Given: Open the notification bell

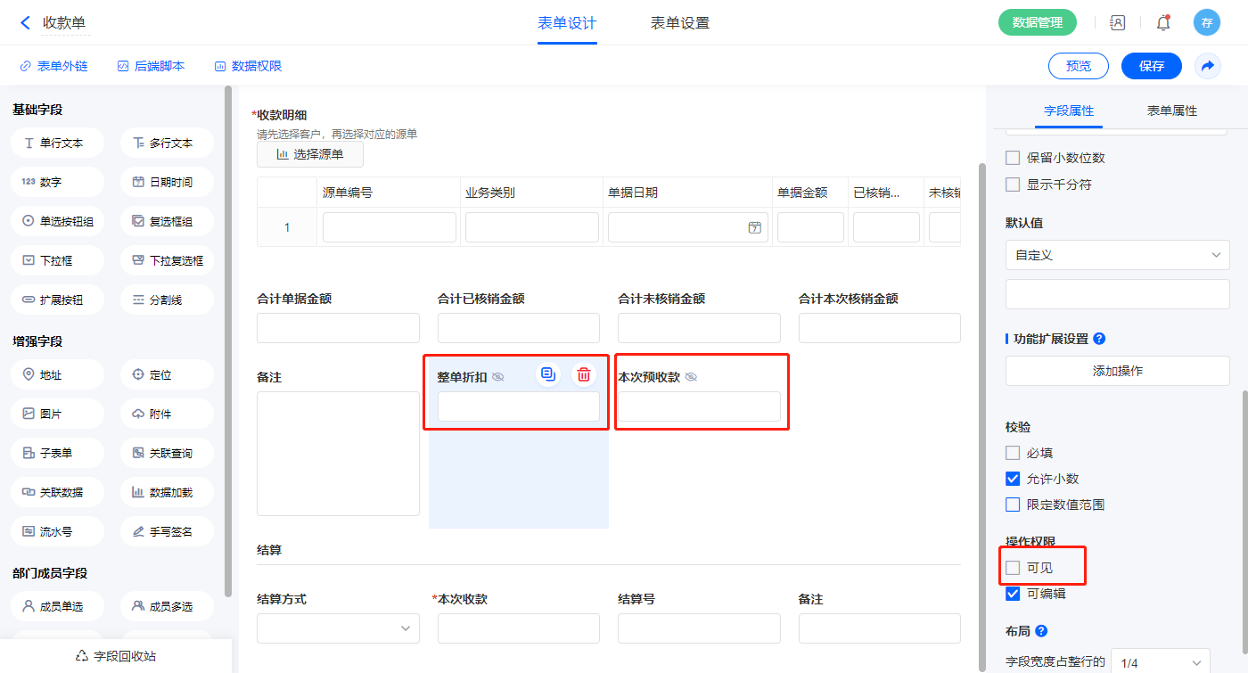Looking at the screenshot, I should point(1162,23).
